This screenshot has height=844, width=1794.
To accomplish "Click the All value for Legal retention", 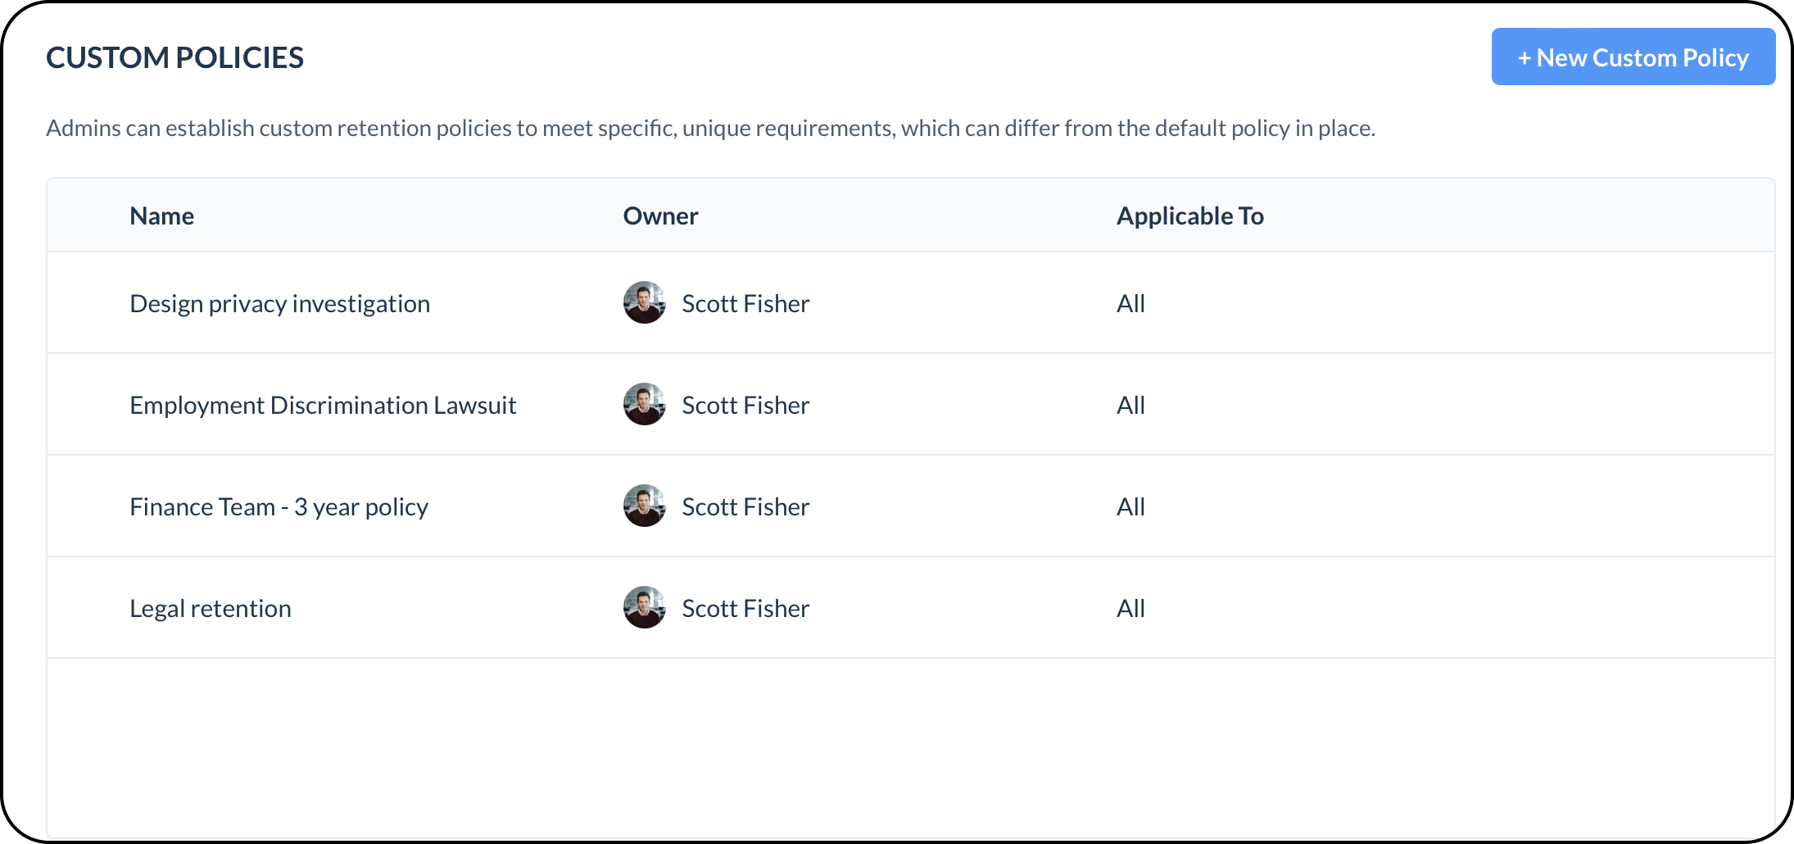I will click(x=1131, y=609).
